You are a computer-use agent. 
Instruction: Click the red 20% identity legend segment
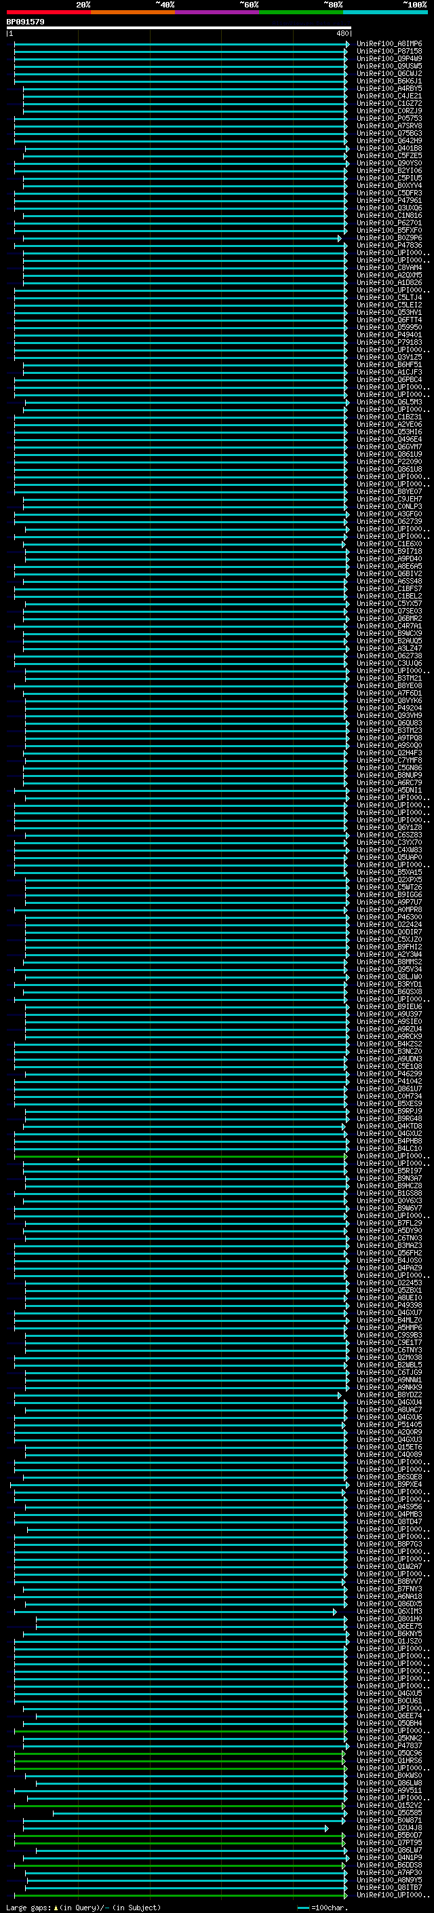pos(48,12)
